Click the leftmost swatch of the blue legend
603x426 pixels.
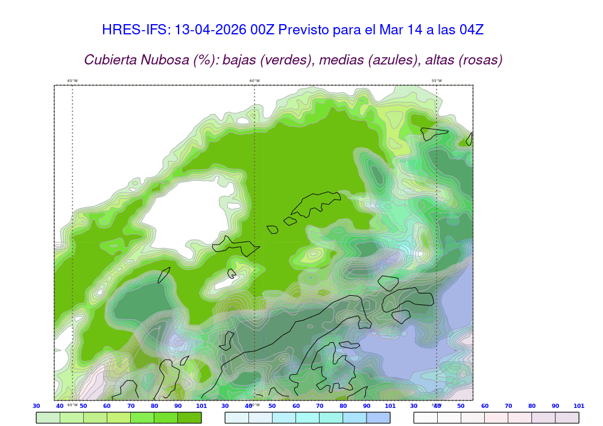coord(236,417)
